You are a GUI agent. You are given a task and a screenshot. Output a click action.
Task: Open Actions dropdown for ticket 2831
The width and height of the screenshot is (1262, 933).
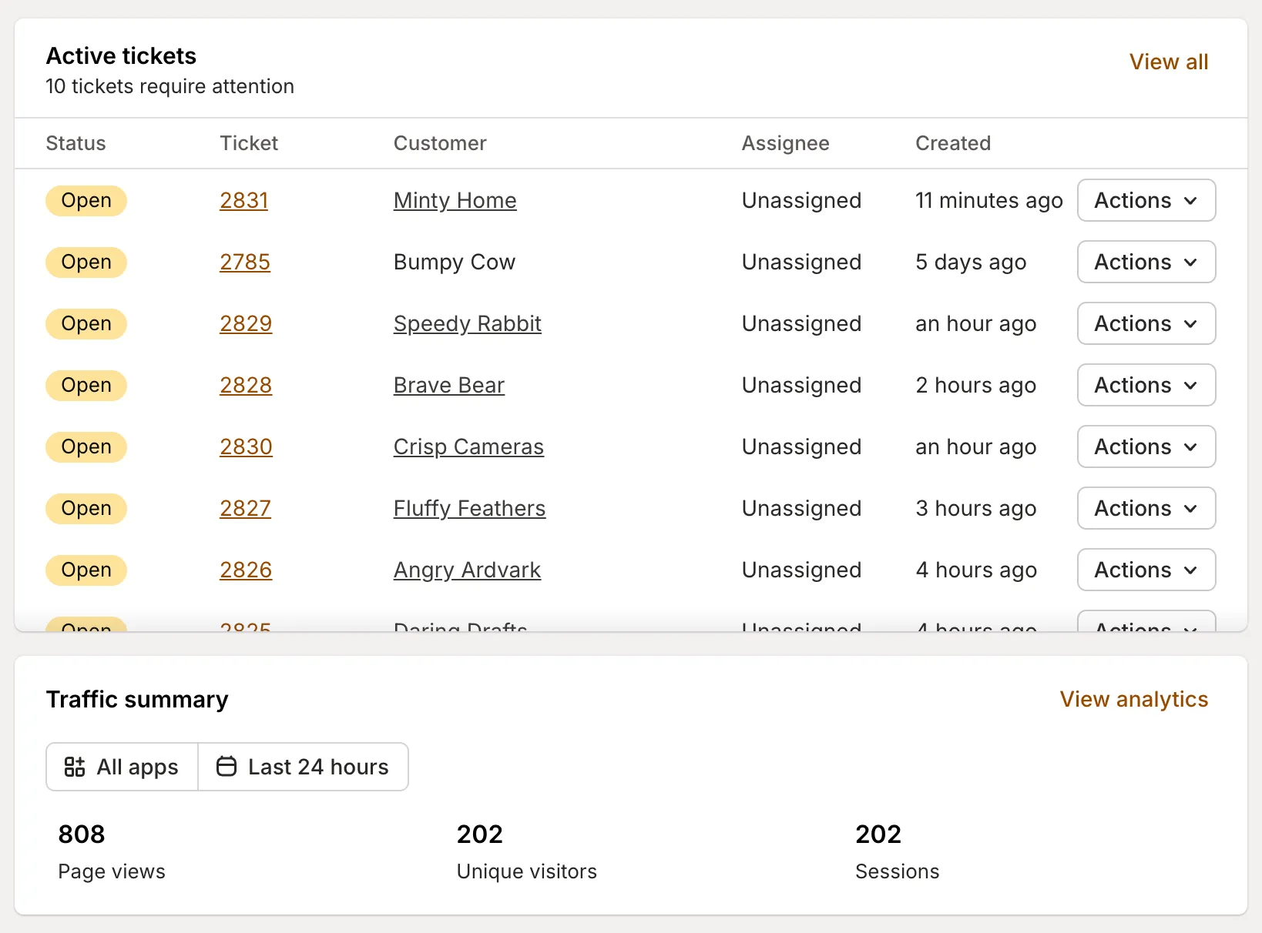click(x=1146, y=200)
